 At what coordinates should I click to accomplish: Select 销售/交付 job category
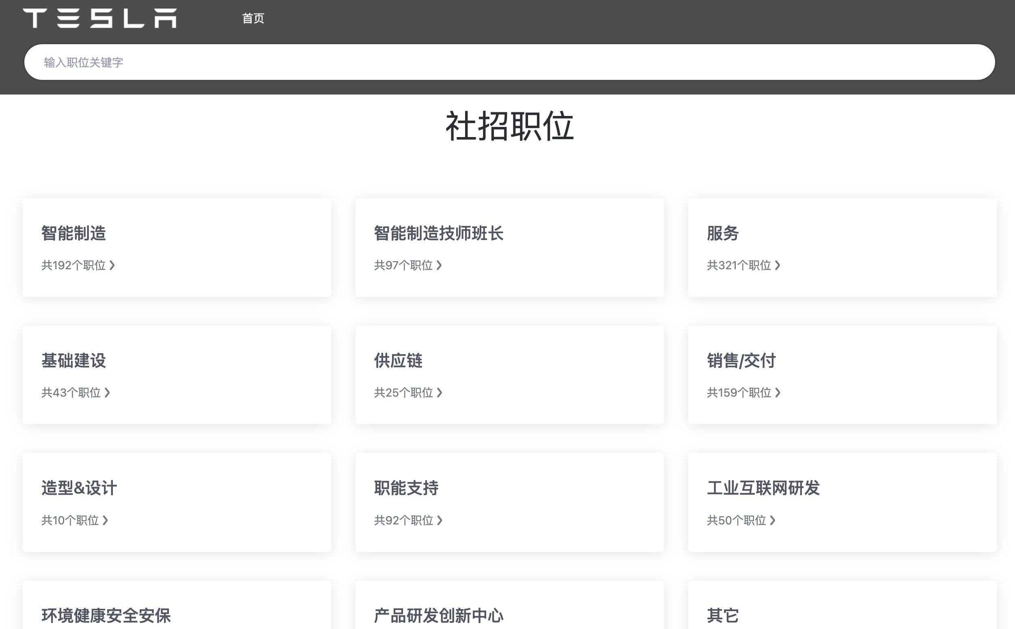741,361
